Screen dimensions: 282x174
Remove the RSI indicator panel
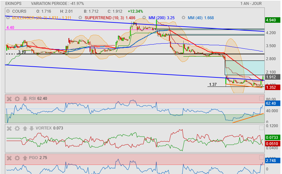[x=9, y=99]
